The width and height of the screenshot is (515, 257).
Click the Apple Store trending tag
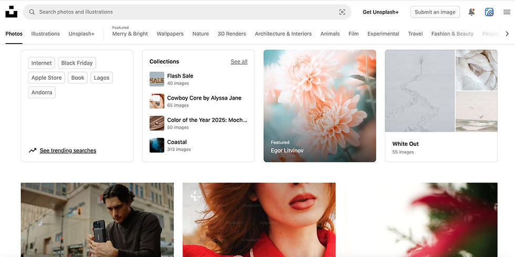click(x=46, y=78)
